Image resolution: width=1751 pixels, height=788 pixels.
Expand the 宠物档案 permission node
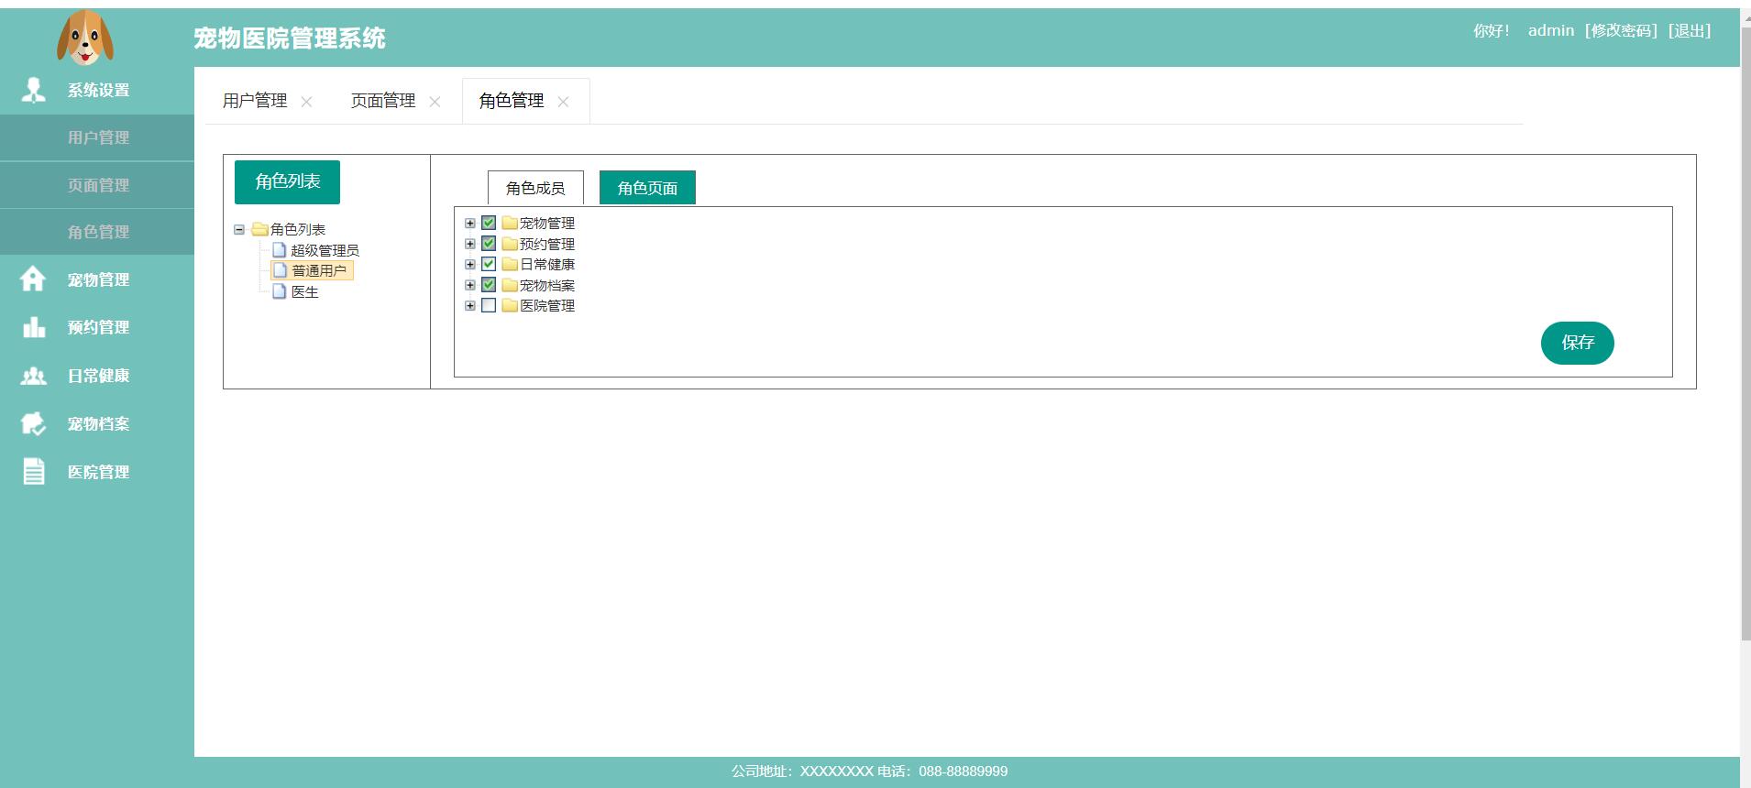470,285
